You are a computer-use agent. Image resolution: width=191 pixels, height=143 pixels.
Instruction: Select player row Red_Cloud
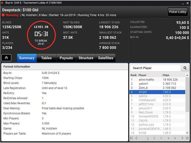pyautogui.click(x=157, y=112)
